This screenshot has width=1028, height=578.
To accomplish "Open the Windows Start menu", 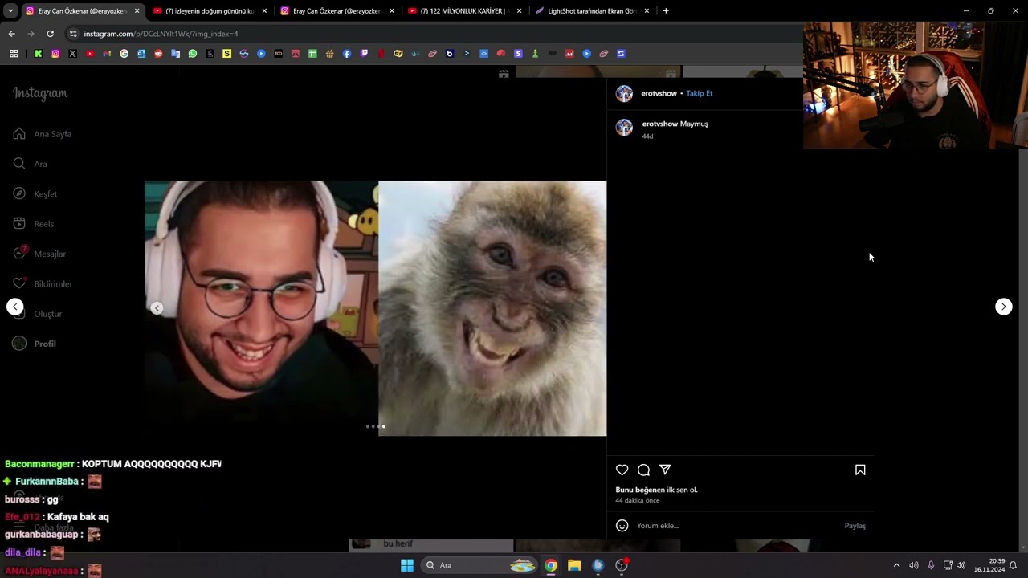I will (407, 565).
